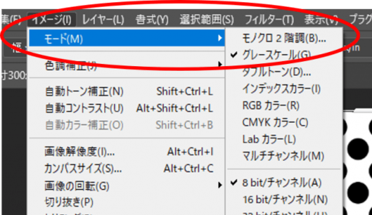Open the フィルター(T) menu
372x215 pixels.
point(269,20)
